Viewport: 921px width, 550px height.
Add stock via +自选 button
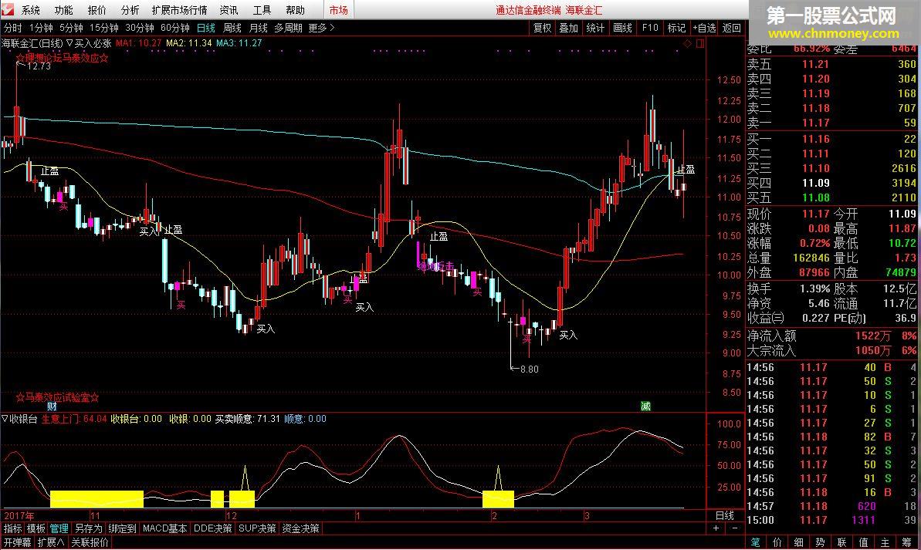click(704, 28)
